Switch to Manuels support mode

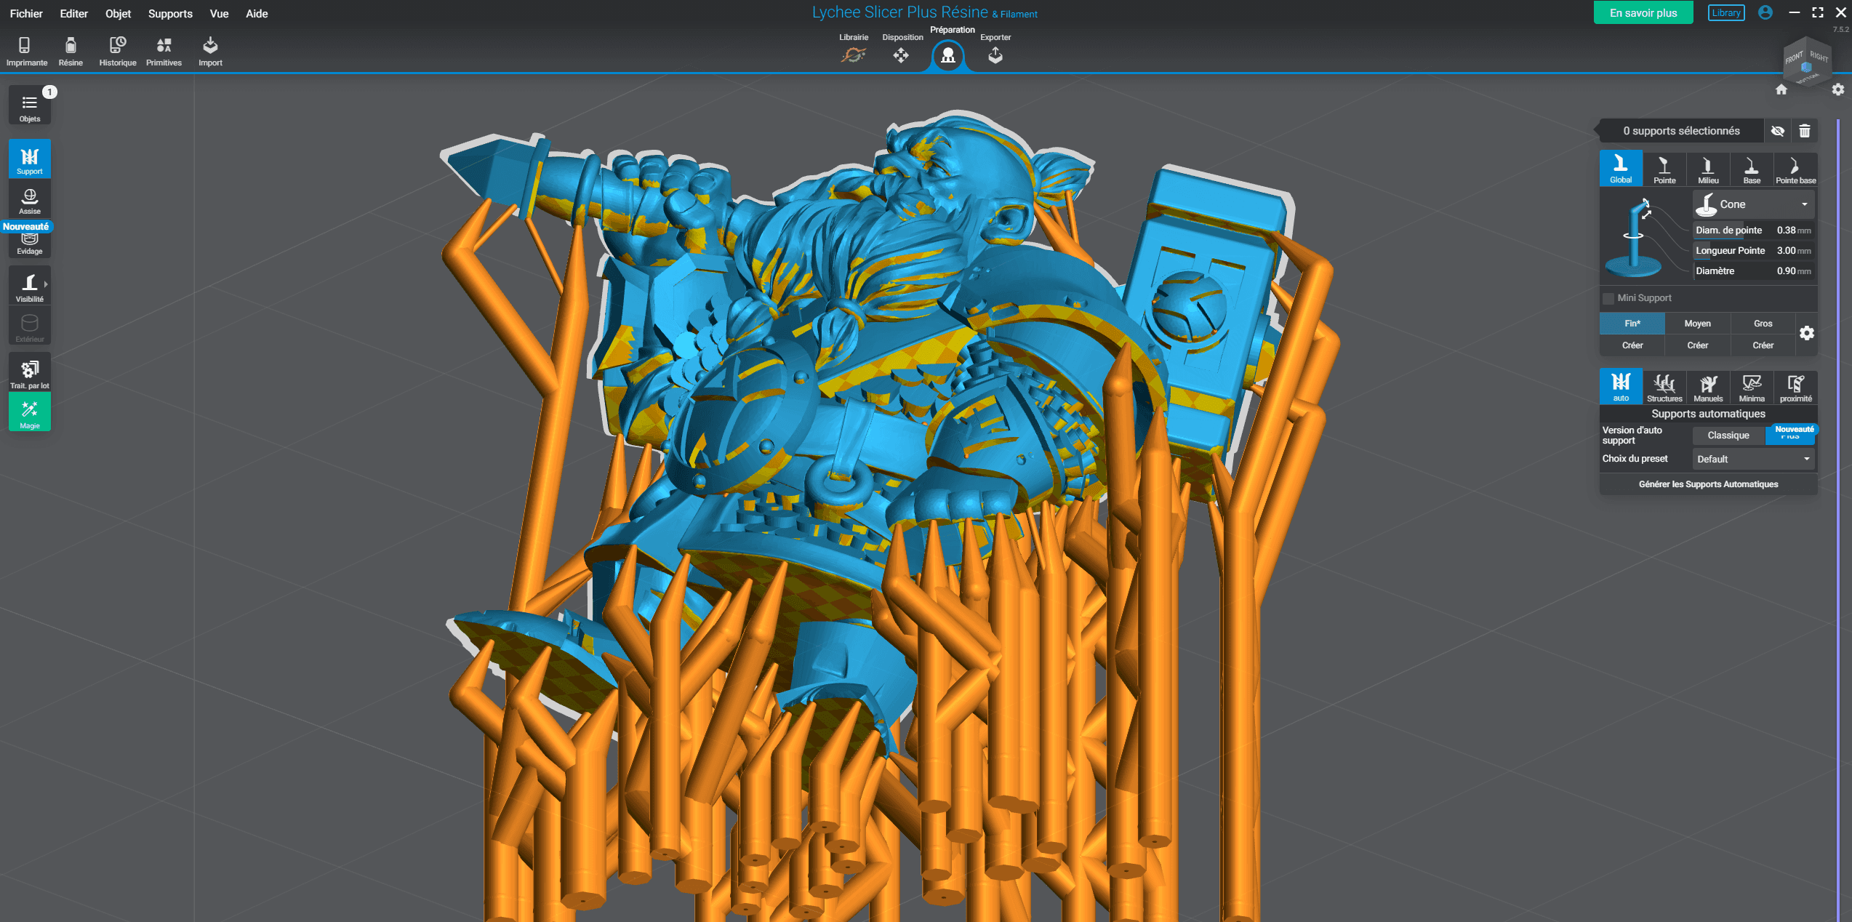pyautogui.click(x=1708, y=388)
